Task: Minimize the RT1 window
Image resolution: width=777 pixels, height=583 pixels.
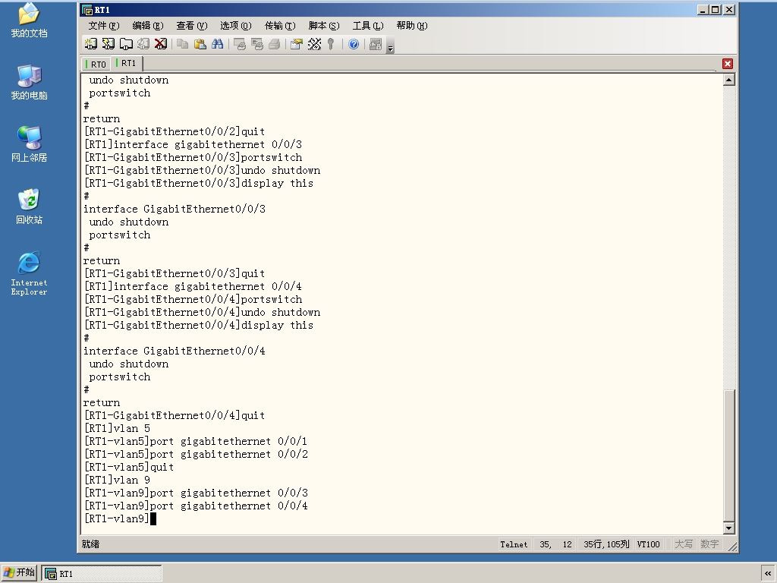Action: coord(703,9)
